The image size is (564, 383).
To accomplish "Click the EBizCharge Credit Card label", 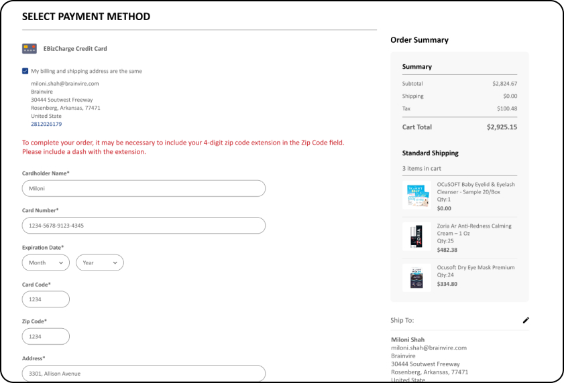I will [75, 48].
